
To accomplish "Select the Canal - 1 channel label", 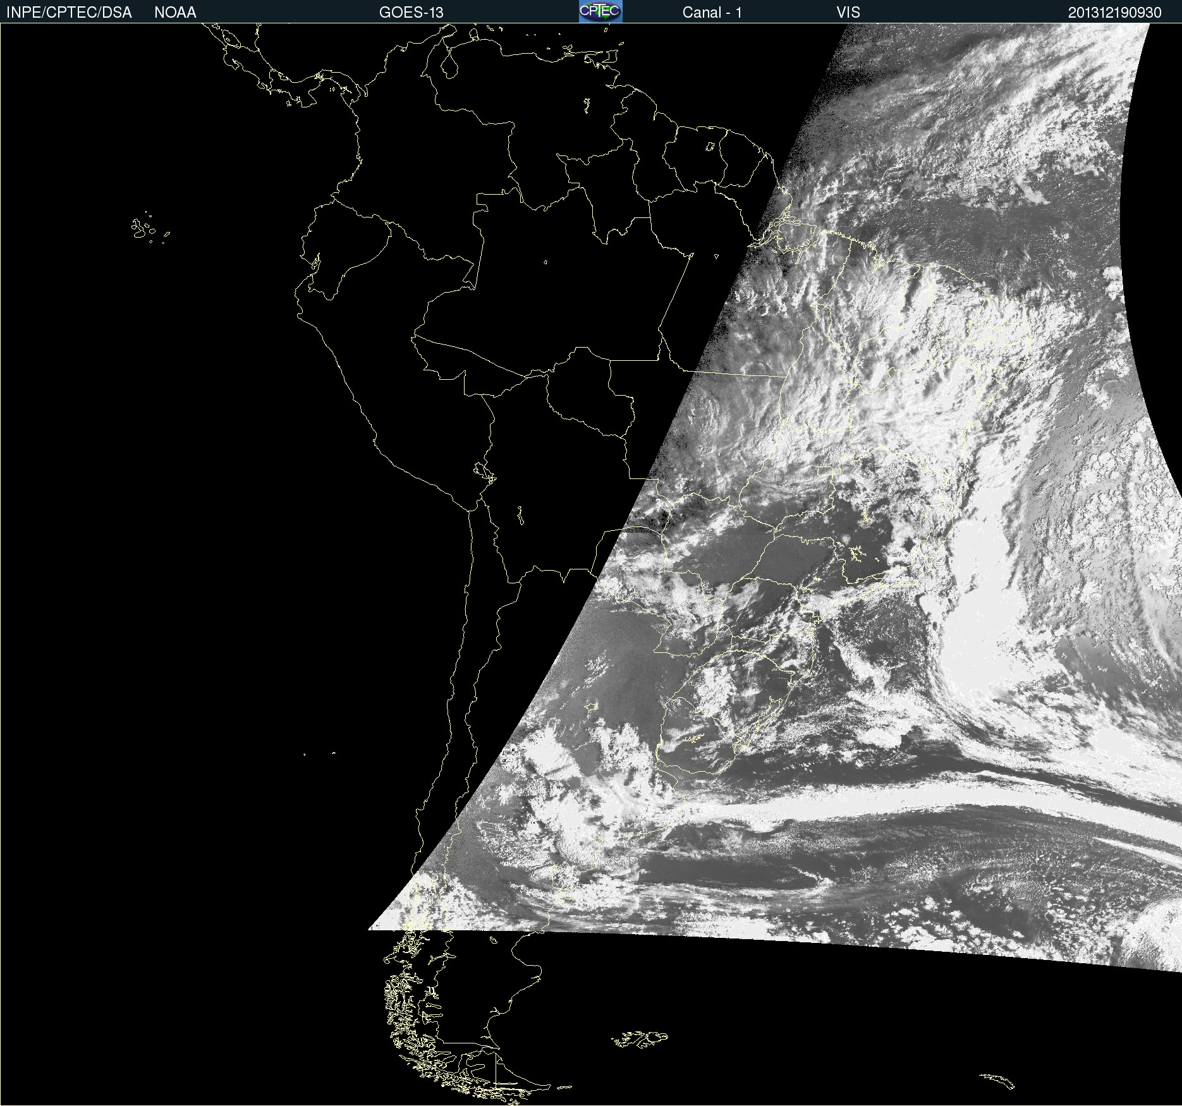I will click(x=712, y=13).
